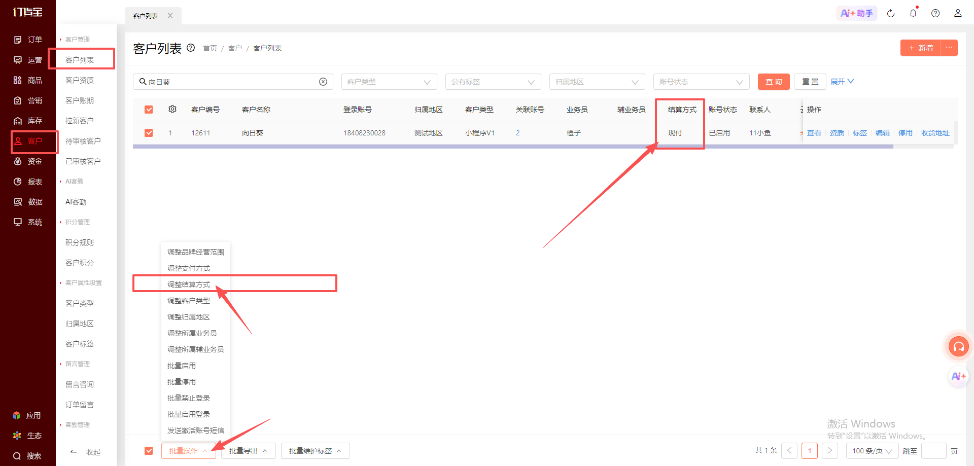Image resolution: width=974 pixels, height=466 pixels.
Task: Open the customer service headset button
Action: click(959, 347)
